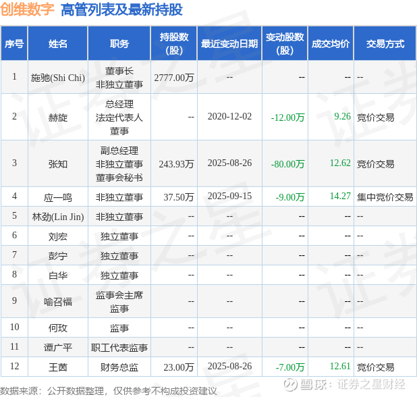Click the 14.27 average price

(x=340, y=196)
